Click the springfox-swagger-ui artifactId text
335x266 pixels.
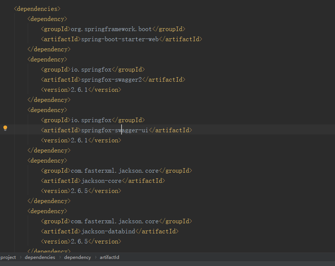coord(115,130)
